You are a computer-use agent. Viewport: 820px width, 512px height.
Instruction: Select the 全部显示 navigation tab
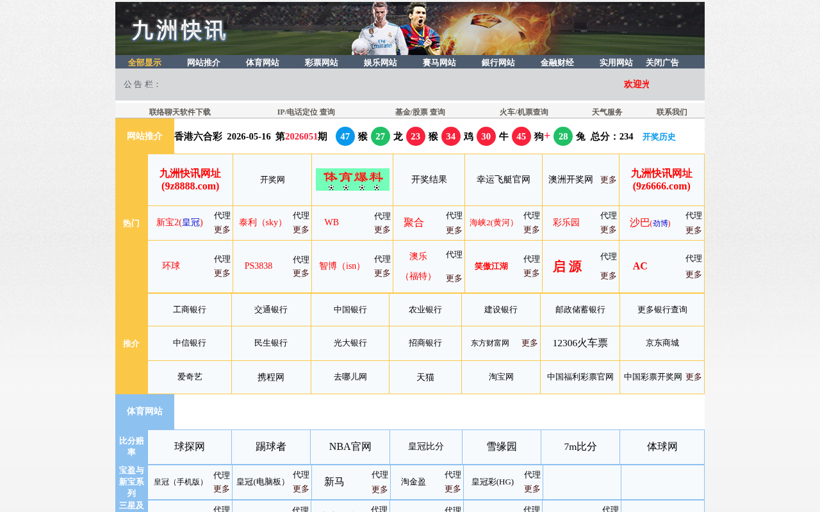click(x=145, y=63)
